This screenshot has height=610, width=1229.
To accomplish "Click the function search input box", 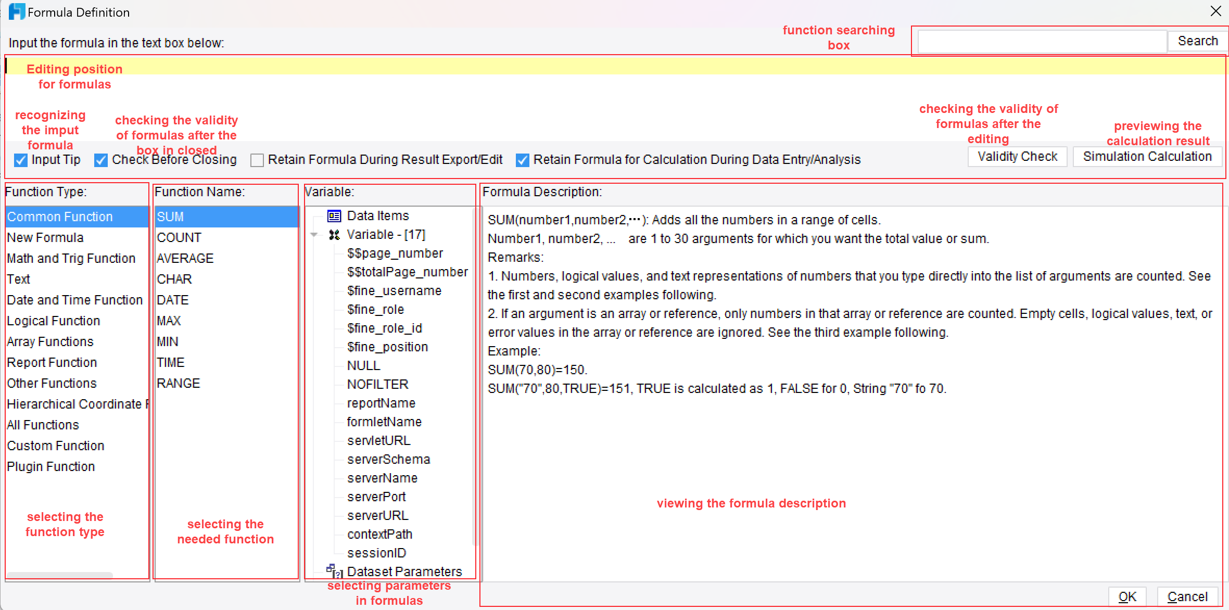I will click(1042, 41).
